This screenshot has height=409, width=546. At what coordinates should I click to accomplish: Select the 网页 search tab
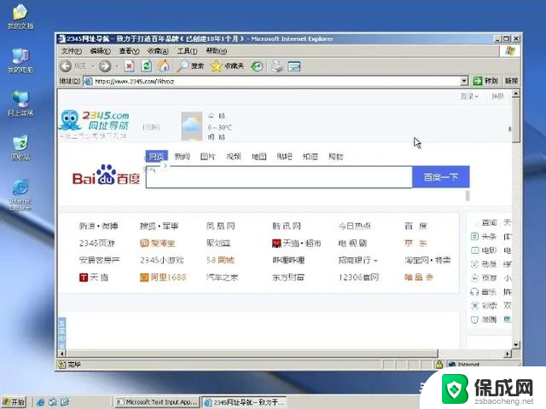pos(156,157)
